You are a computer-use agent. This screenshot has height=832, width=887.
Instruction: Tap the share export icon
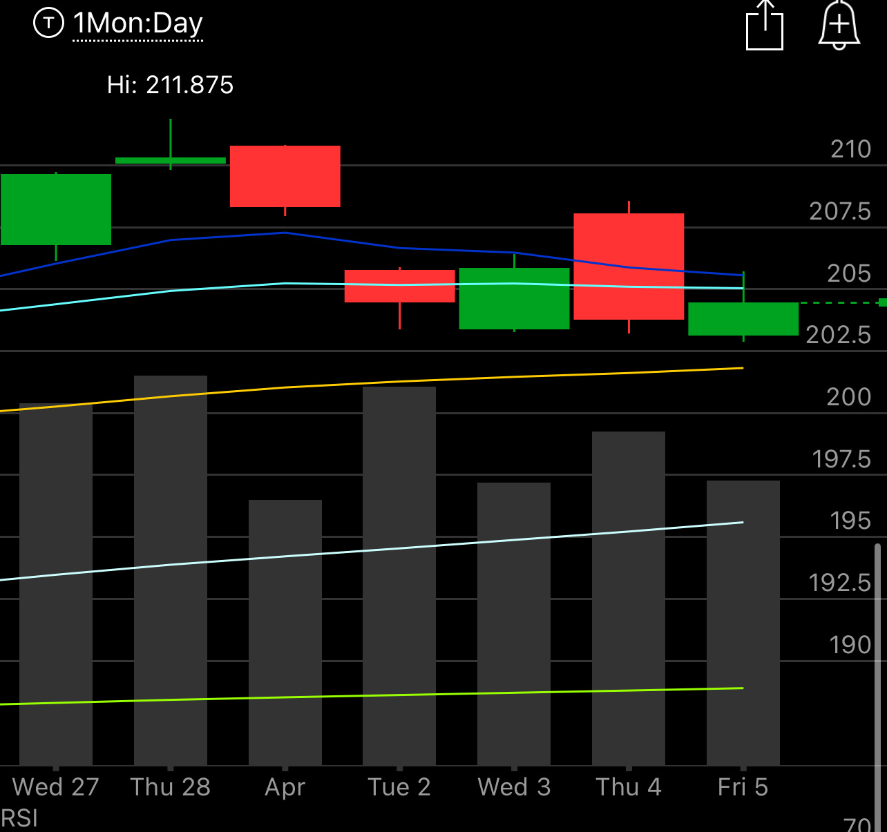[x=765, y=26]
